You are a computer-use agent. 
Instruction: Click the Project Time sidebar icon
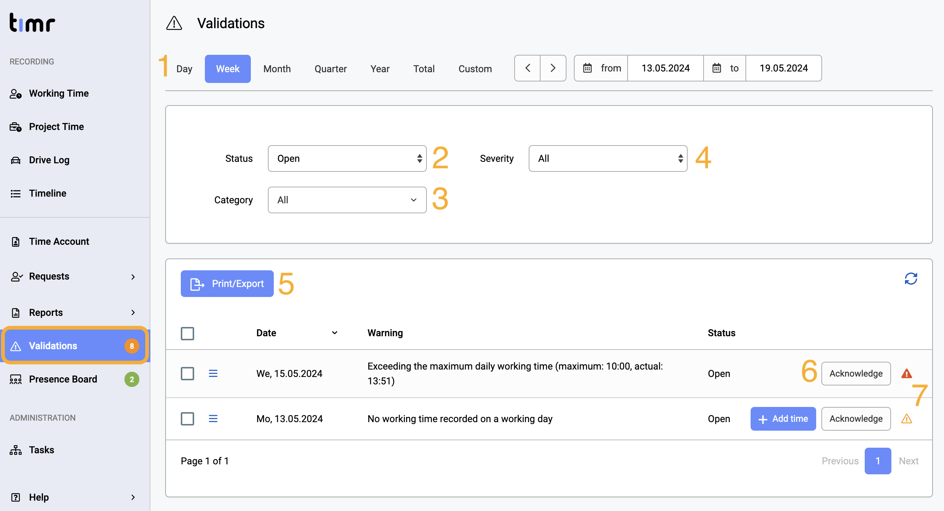[16, 127]
